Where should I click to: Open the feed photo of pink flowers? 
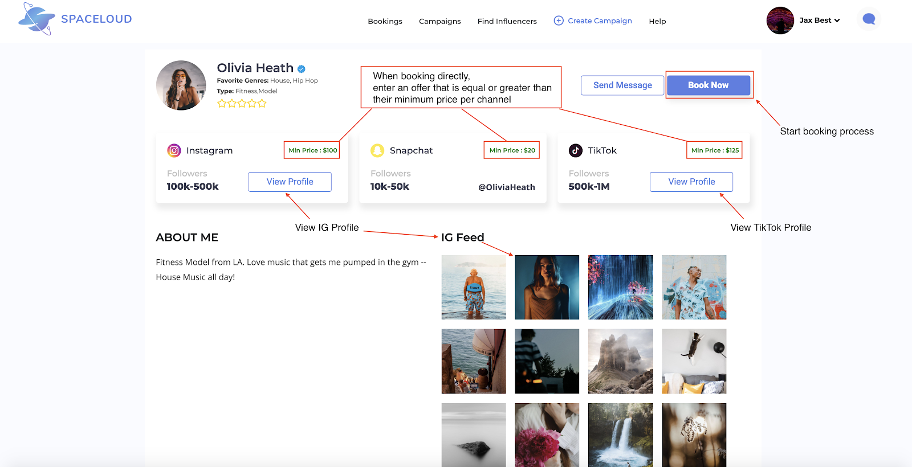click(547, 435)
